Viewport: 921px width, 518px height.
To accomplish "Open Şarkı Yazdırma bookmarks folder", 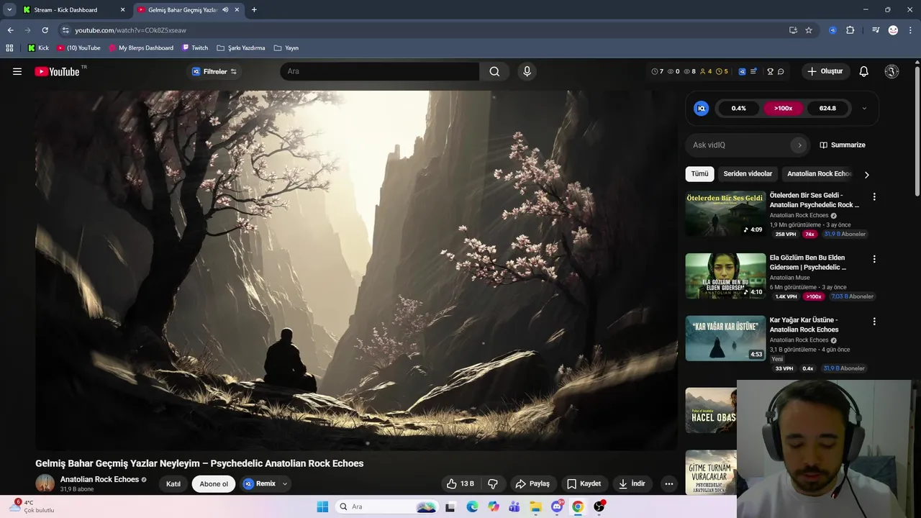I will tap(241, 48).
